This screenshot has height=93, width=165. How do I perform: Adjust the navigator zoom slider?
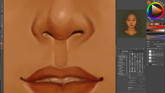click(136, 49)
